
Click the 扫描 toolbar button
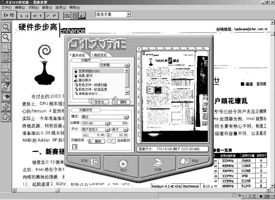pos(9,15)
